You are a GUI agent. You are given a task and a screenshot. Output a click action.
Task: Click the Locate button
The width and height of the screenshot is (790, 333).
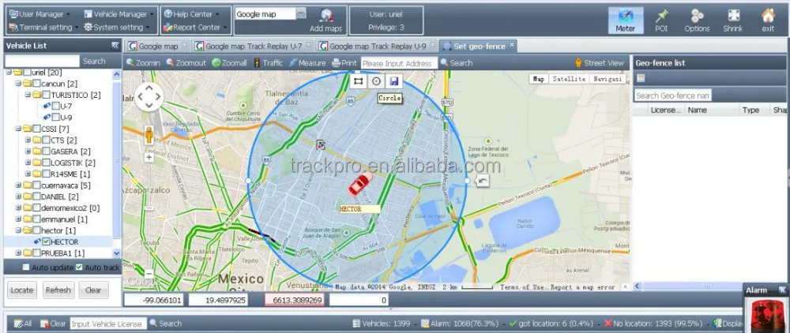click(x=22, y=290)
